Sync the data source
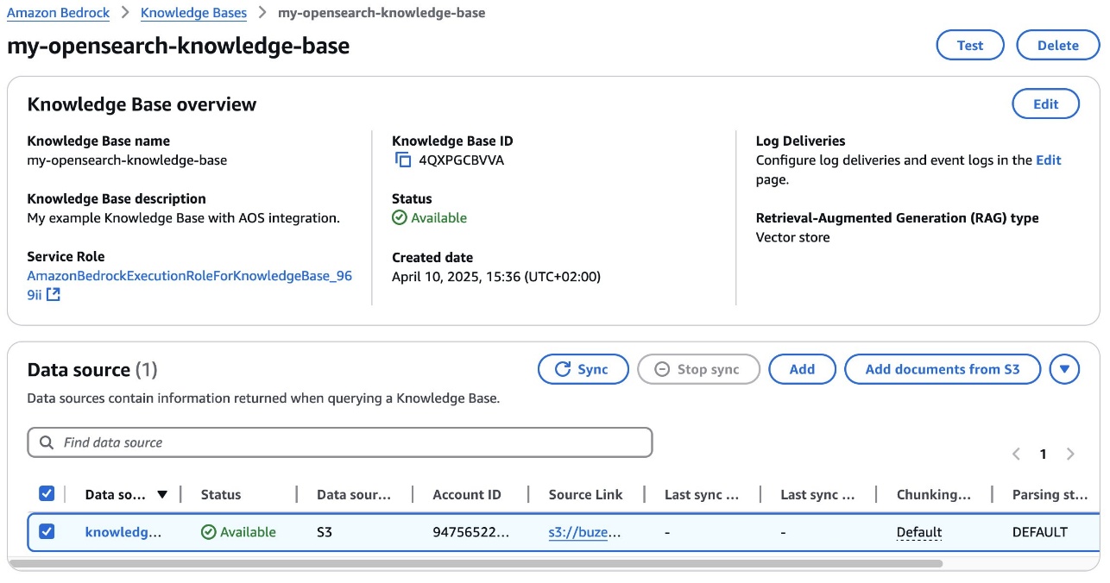 [x=583, y=369]
